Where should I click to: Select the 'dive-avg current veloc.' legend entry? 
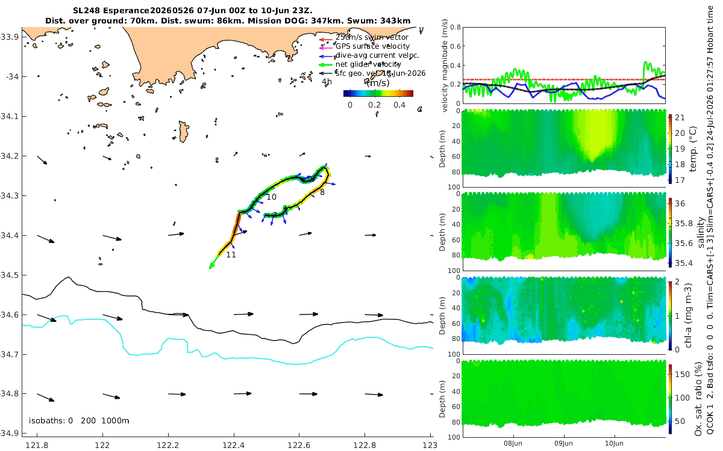coord(376,55)
